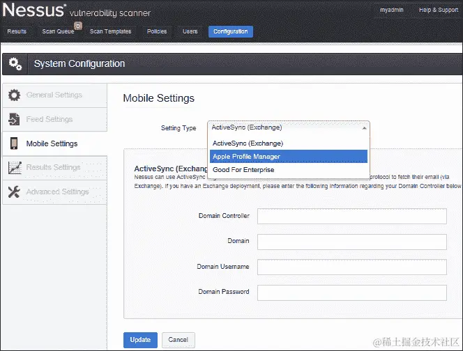Click the Mobile Settings page heading
This screenshot has height=351, width=463.
[158, 98]
